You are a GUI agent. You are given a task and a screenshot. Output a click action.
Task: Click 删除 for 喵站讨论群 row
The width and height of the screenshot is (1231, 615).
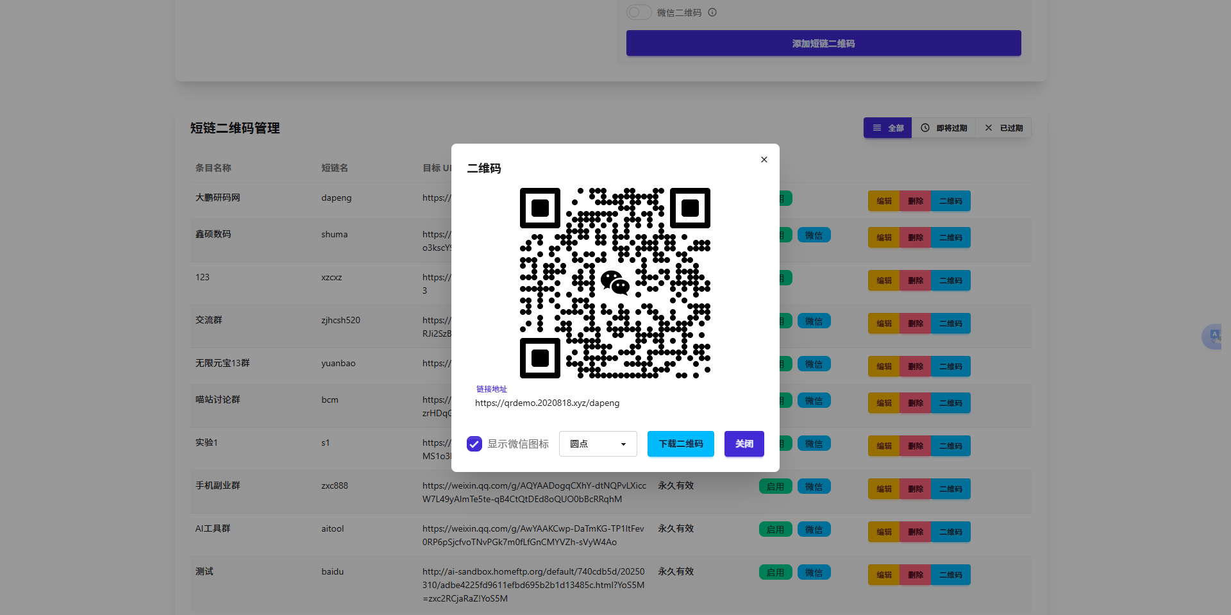click(915, 403)
